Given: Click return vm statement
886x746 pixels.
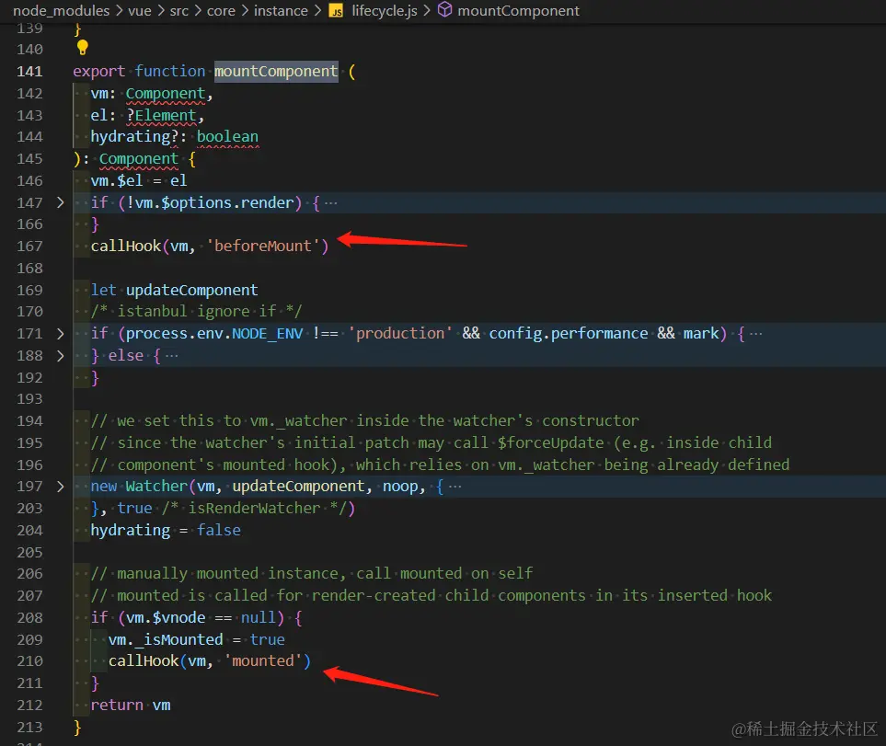Looking at the screenshot, I should pos(130,705).
